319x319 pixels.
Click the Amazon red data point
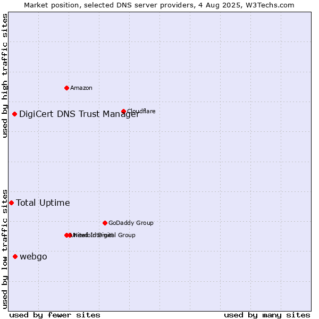click(66, 88)
